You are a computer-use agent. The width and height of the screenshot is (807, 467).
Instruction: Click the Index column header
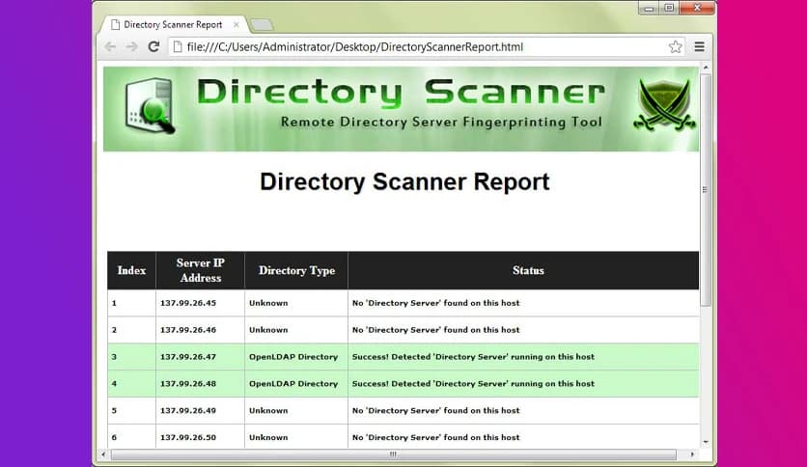(x=131, y=270)
